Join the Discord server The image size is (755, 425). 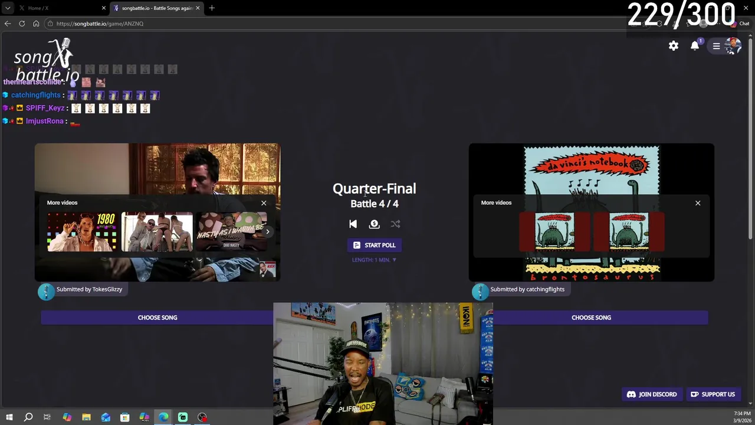[652, 394]
